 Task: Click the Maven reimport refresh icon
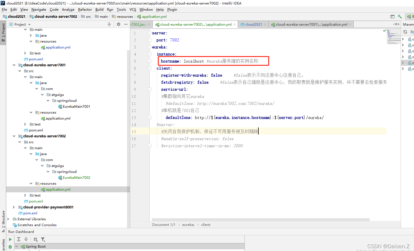405,32
